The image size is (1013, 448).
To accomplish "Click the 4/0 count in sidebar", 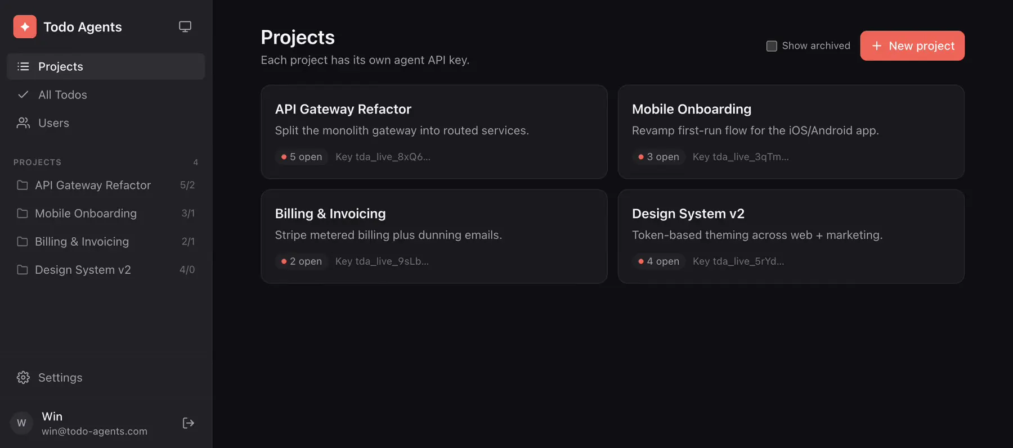I will 187,270.
